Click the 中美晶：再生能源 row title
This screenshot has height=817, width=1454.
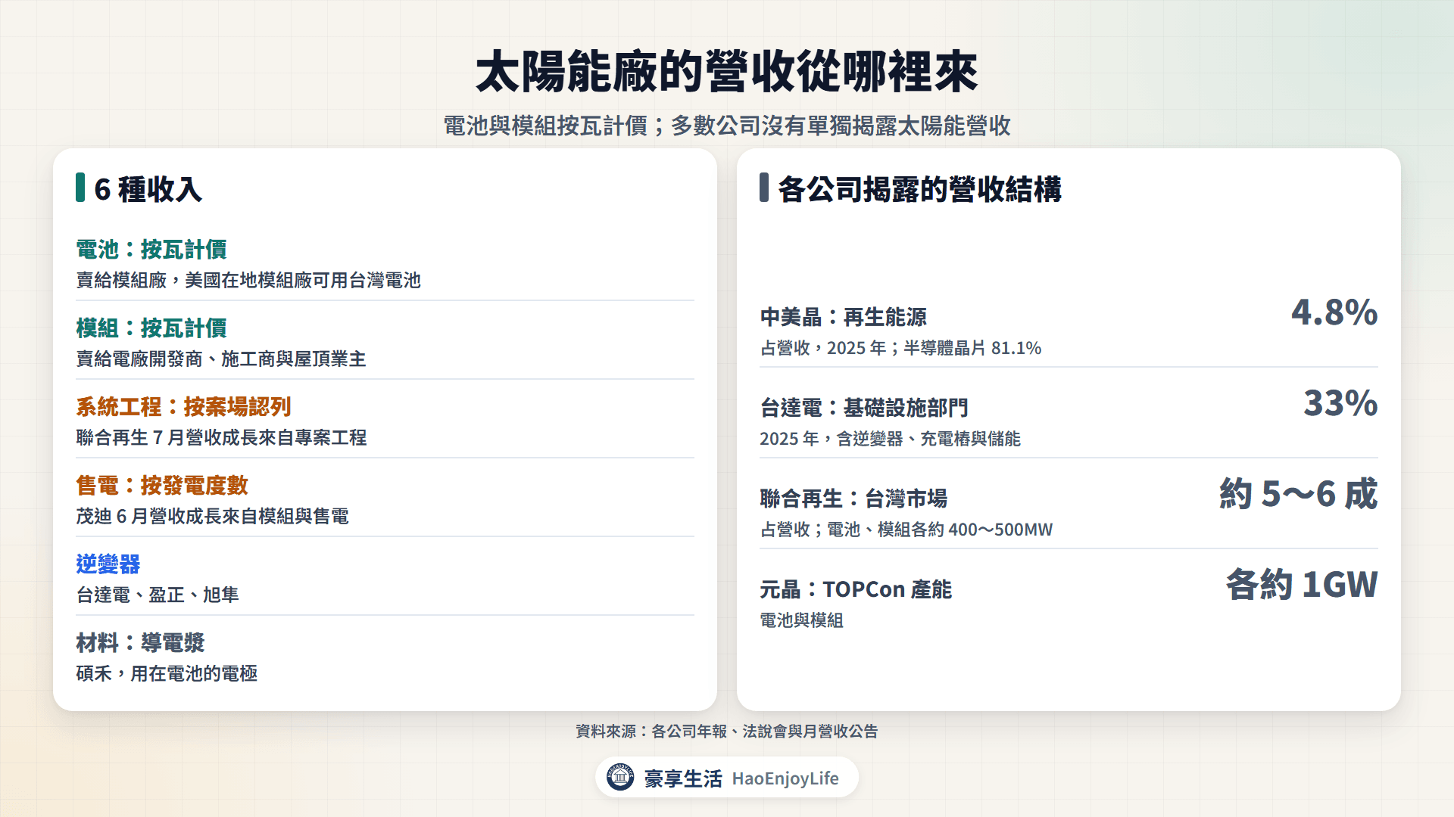click(844, 317)
